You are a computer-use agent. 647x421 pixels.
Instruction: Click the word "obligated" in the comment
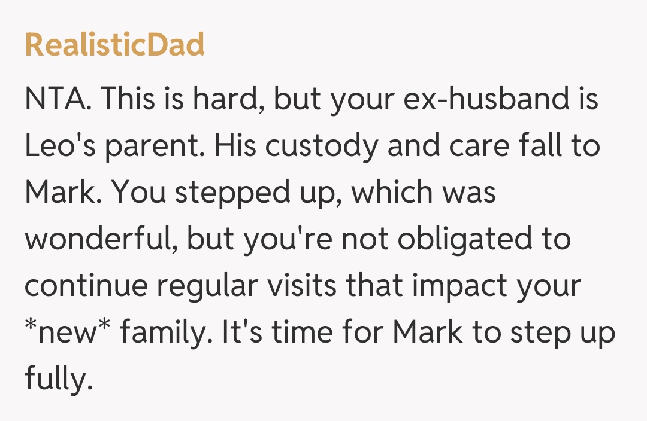[476, 239]
